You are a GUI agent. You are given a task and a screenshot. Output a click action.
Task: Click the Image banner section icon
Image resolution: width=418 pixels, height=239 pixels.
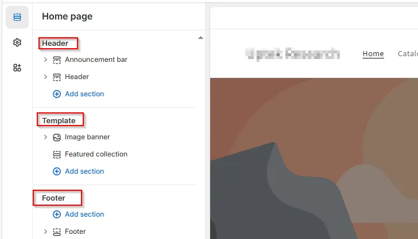click(x=56, y=138)
